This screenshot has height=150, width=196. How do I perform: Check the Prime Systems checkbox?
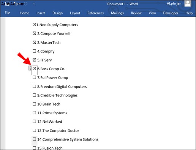34,112
